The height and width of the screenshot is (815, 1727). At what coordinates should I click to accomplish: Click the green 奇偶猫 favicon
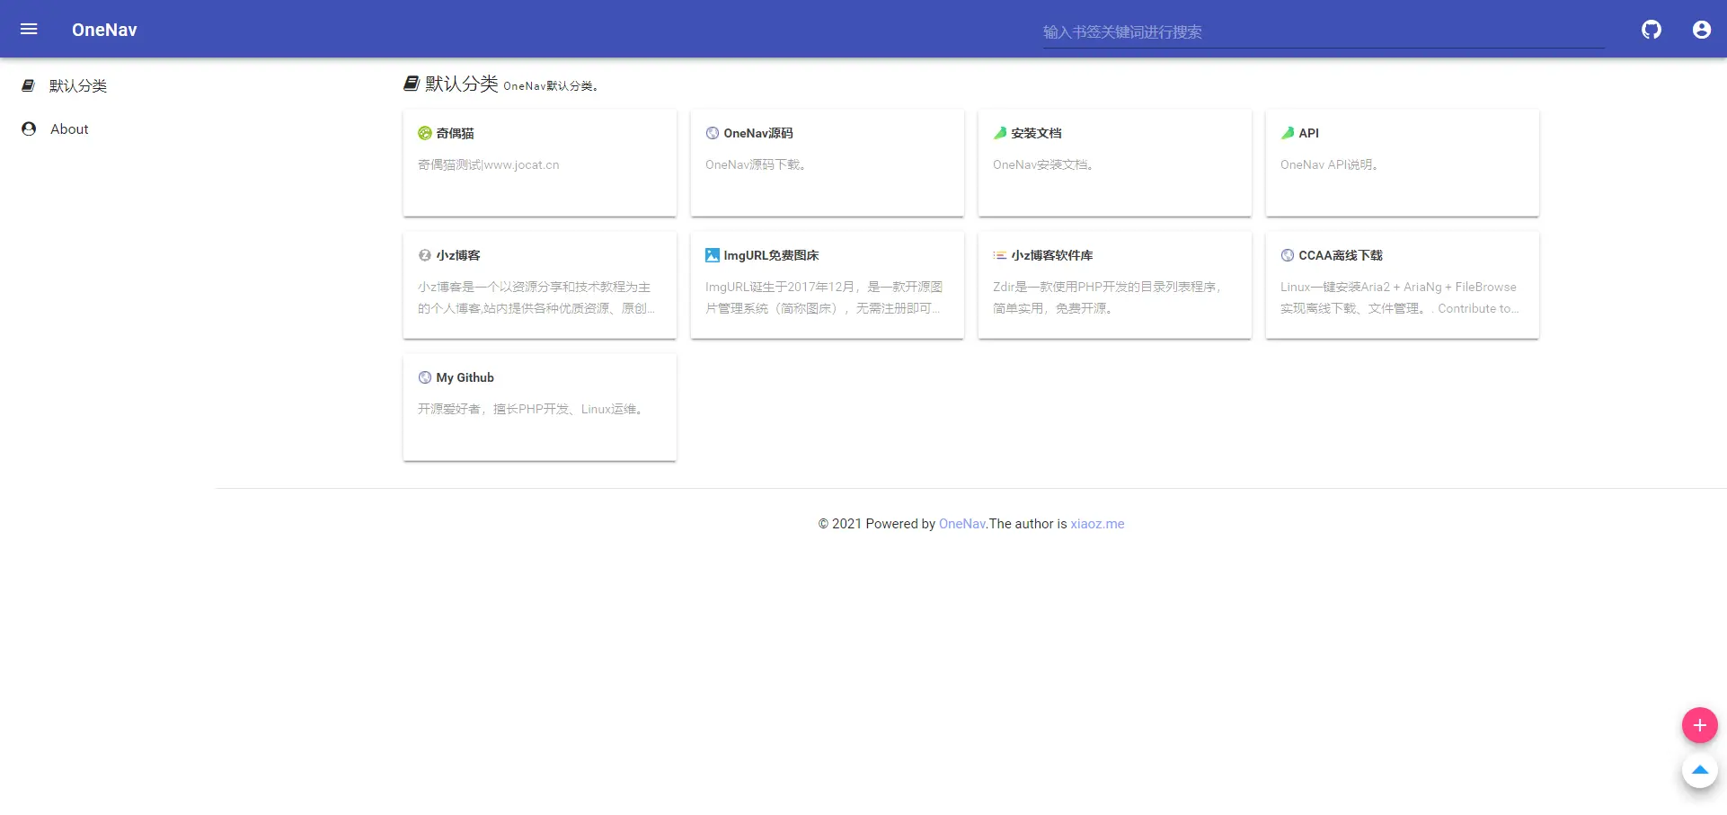tap(425, 133)
